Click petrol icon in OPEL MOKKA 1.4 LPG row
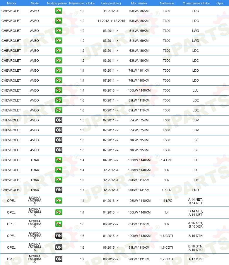Screen dimensions: 229x265 pos(59,201)
